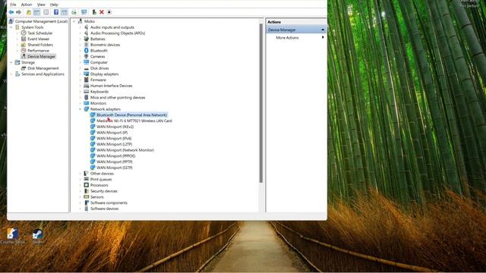Viewport: 486px width, 273px height.
Task: Click the Firmware category icon
Action: 86,80
